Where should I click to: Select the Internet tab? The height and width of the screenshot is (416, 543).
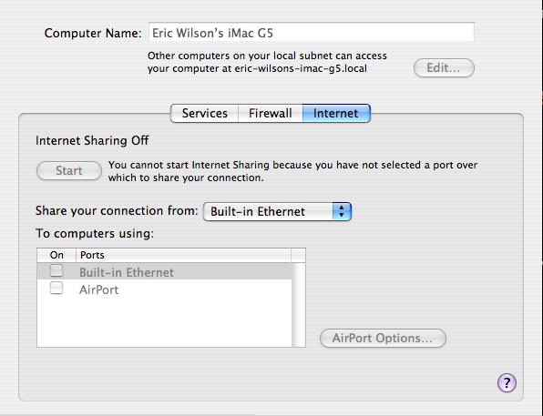tap(336, 113)
